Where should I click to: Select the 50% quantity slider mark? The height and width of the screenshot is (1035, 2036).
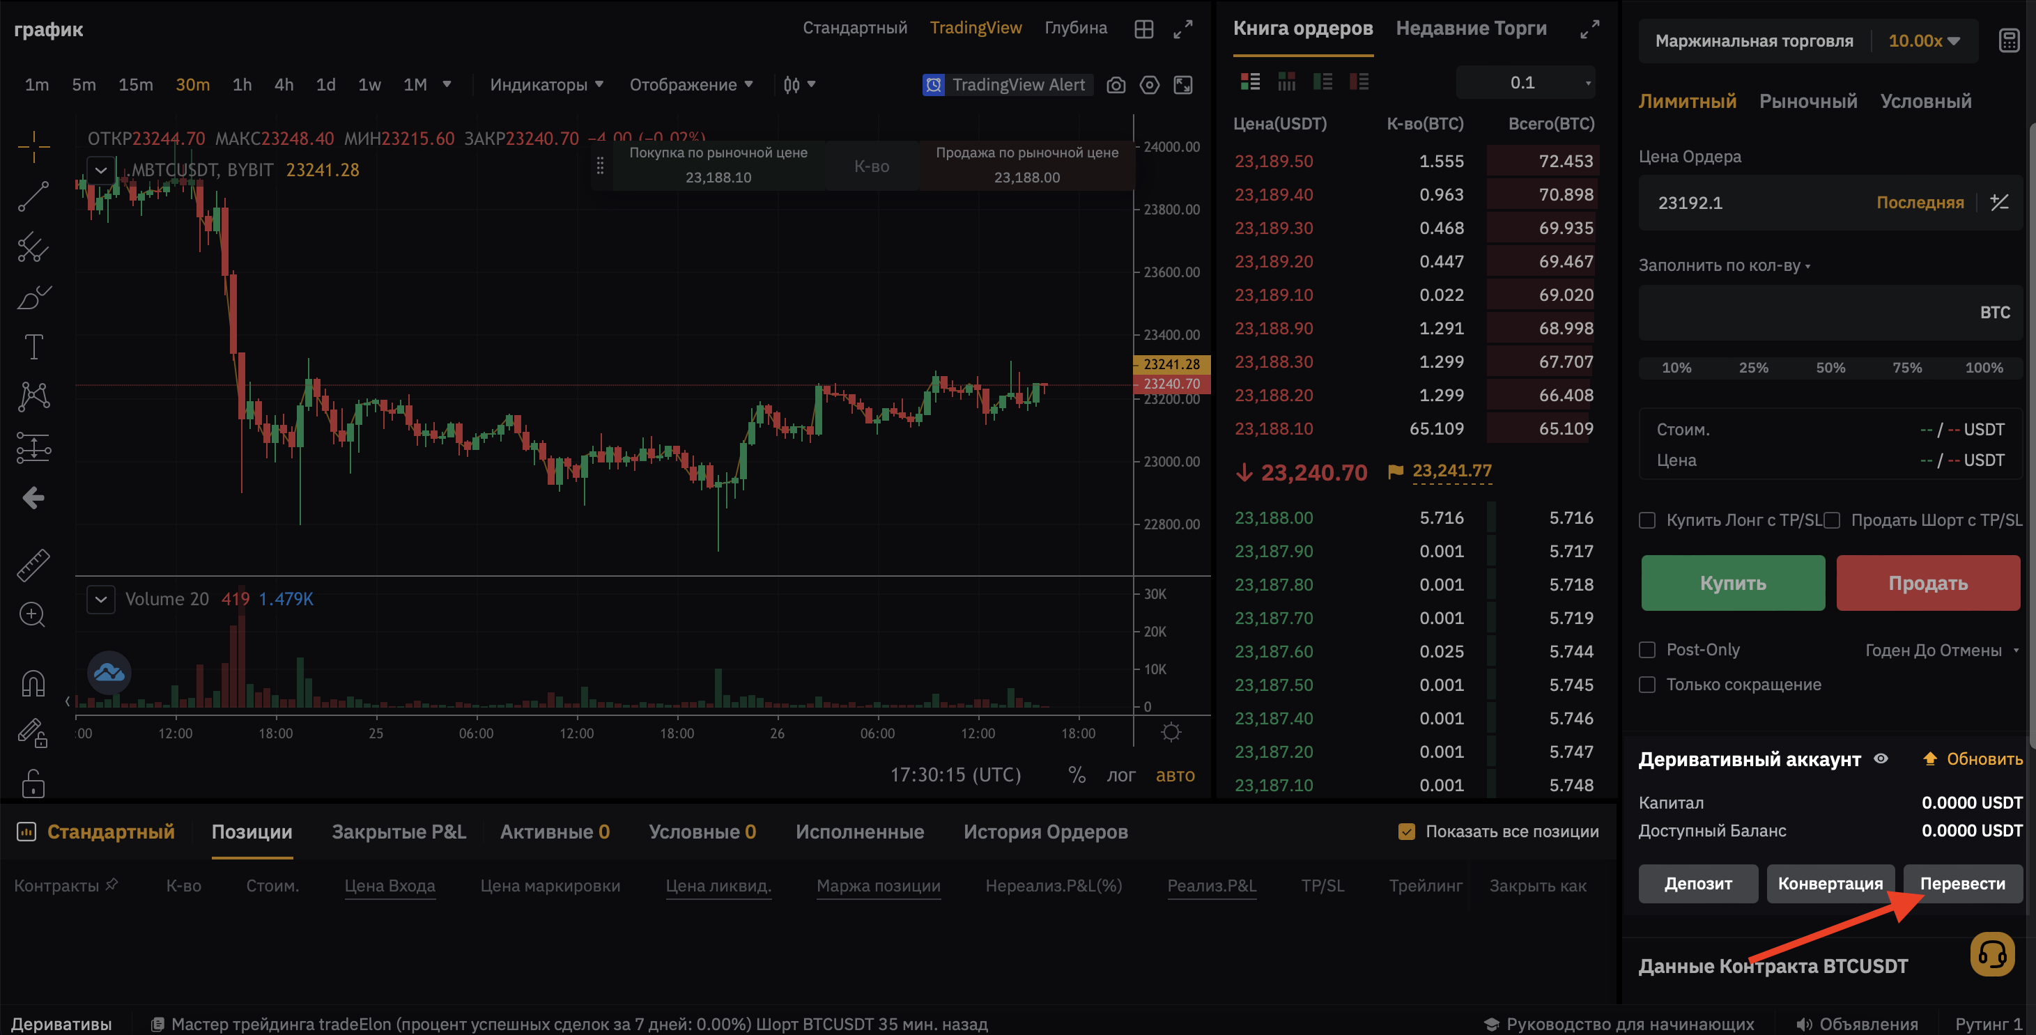(1830, 367)
